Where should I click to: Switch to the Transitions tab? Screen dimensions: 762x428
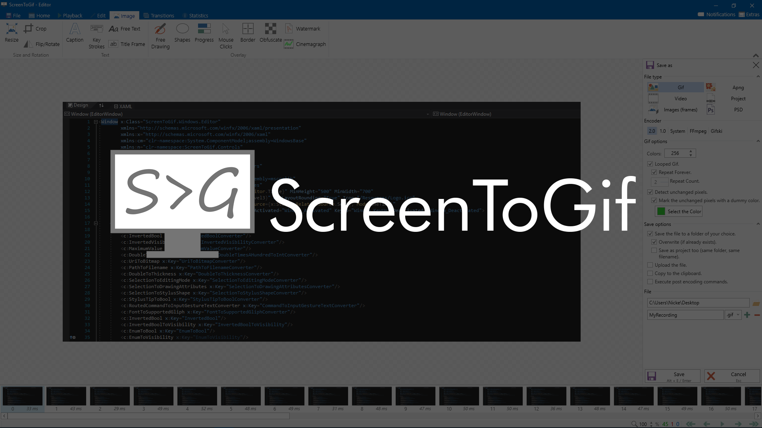(162, 15)
